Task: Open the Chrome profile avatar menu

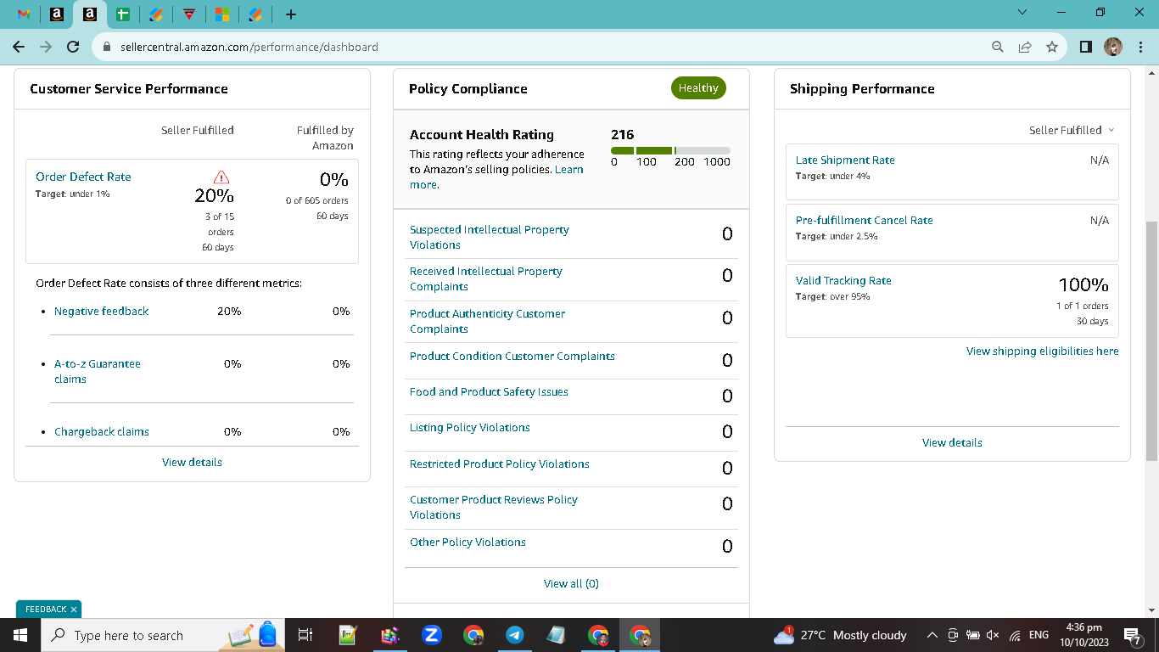Action: pyautogui.click(x=1113, y=47)
